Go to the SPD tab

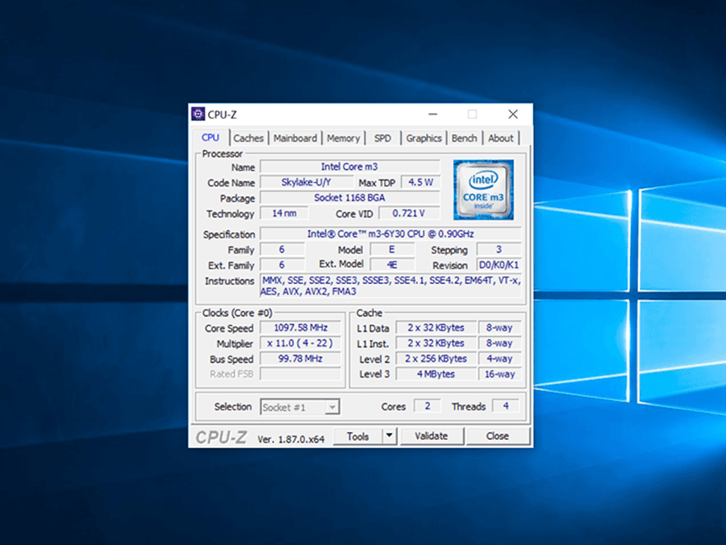click(382, 138)
